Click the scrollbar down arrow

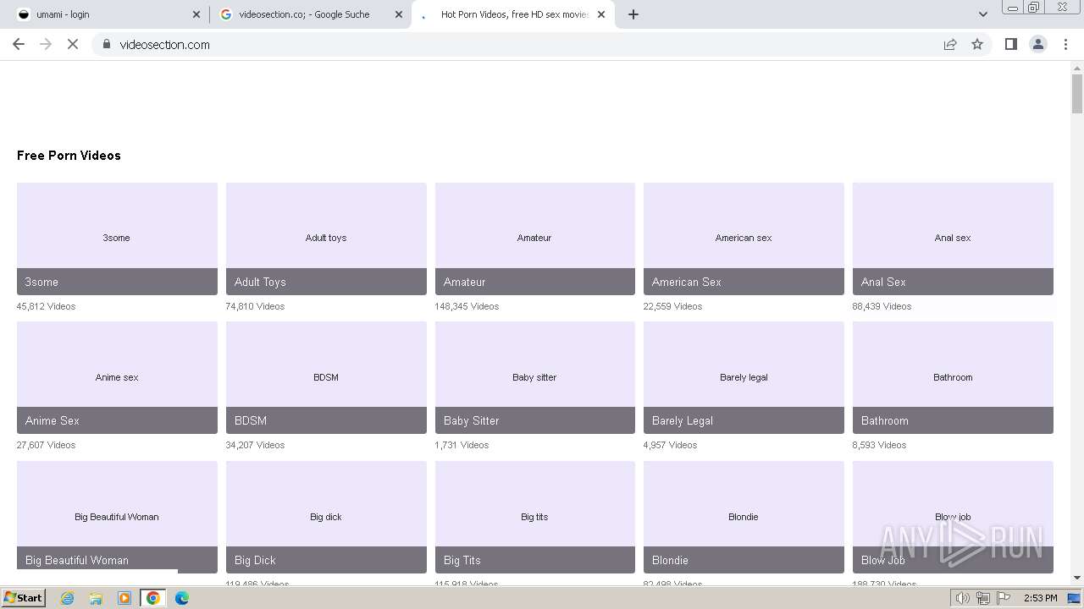(1077, 579)
